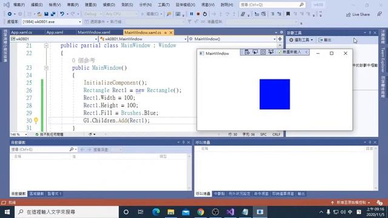Viewport: 388px width, 218px height.
Task: Click line number 26 in the code editor
Action: [29, 90]
